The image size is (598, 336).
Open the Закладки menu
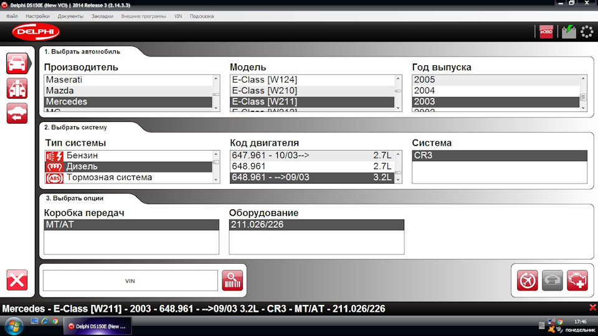click(x=102, y=16)
